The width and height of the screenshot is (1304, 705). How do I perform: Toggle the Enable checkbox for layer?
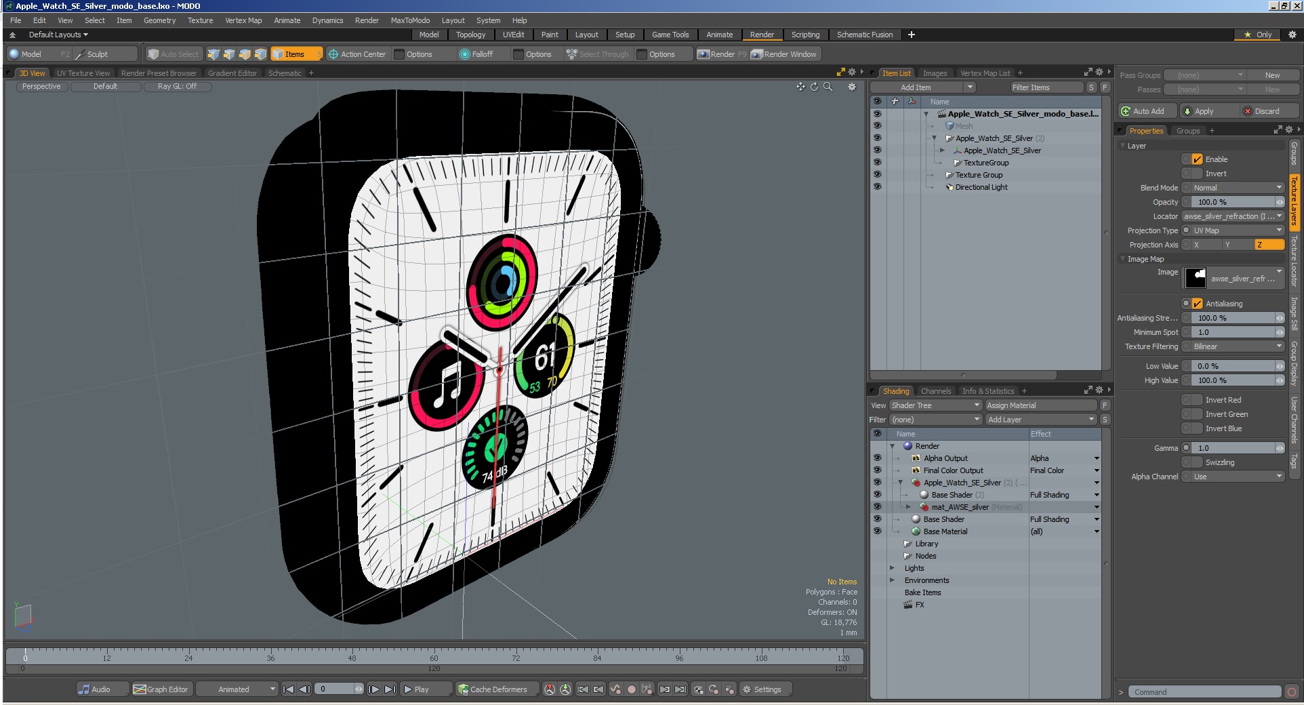pos(1197,159)
